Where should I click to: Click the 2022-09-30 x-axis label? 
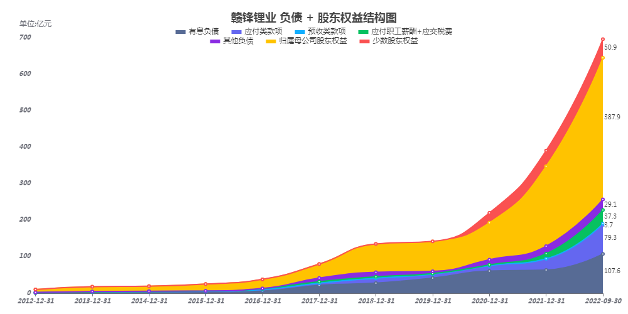coord(603,301)
